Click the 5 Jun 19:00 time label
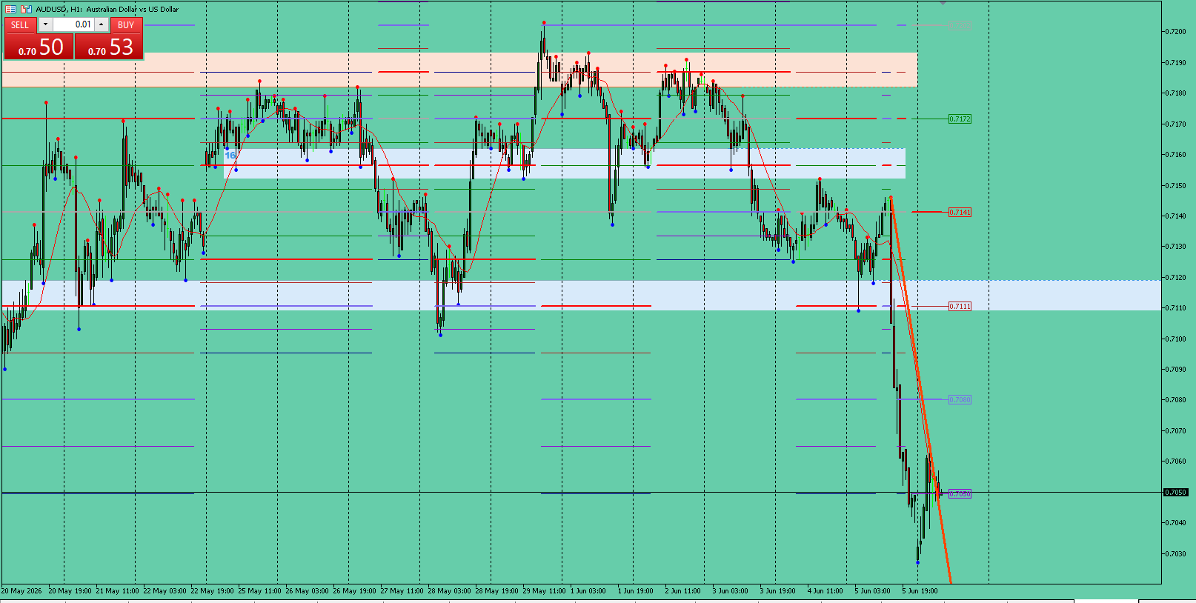This screenshot has width=1196, height=603. point(920,591)
